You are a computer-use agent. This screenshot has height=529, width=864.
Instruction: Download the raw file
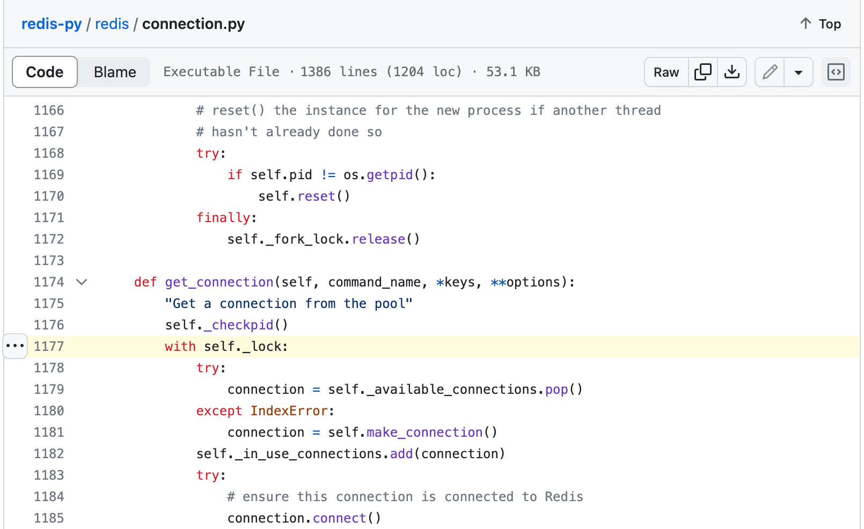pos(732,72)
